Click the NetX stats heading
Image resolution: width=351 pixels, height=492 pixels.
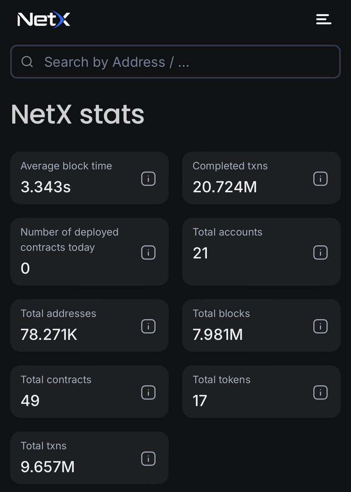pyautogui.click(x=77, y=114)
